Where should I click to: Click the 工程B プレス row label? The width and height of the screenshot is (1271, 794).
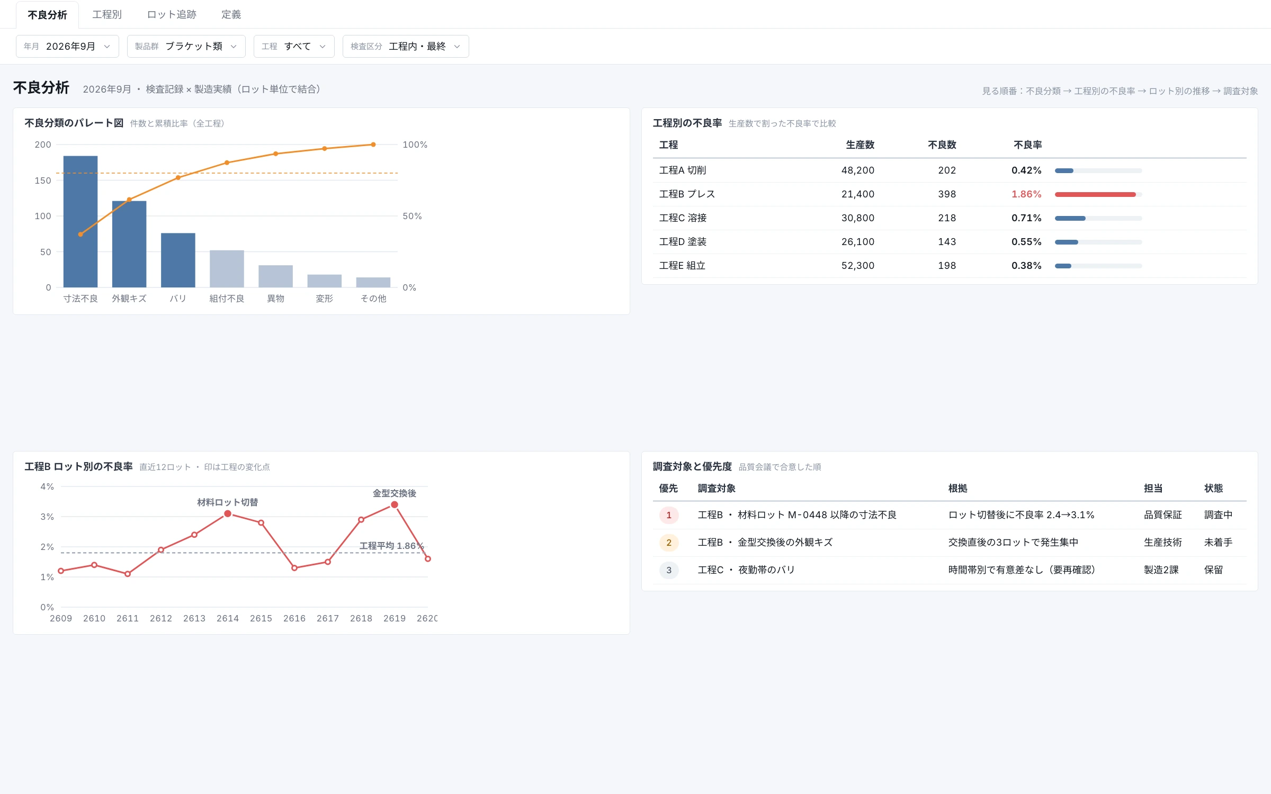tap(687, 194)
